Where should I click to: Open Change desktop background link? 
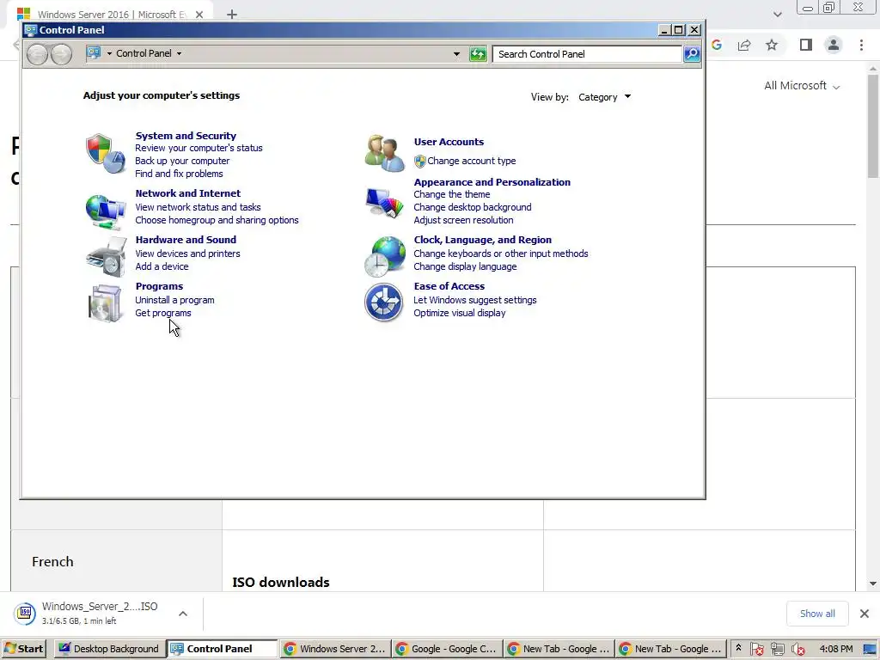coord(473,207)
